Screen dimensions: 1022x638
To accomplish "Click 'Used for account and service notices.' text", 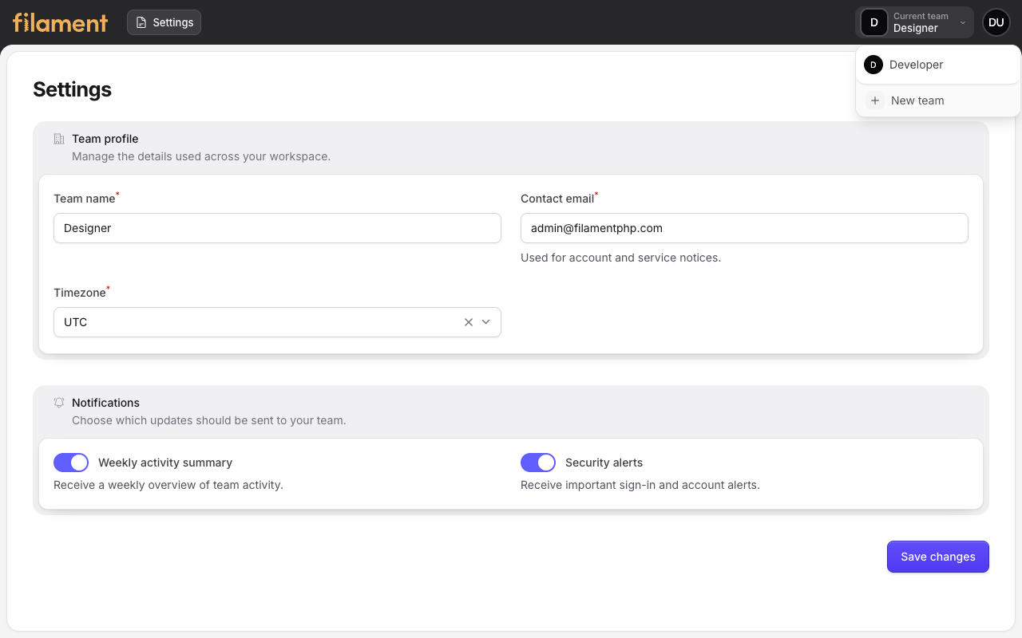I will (621, 258).
